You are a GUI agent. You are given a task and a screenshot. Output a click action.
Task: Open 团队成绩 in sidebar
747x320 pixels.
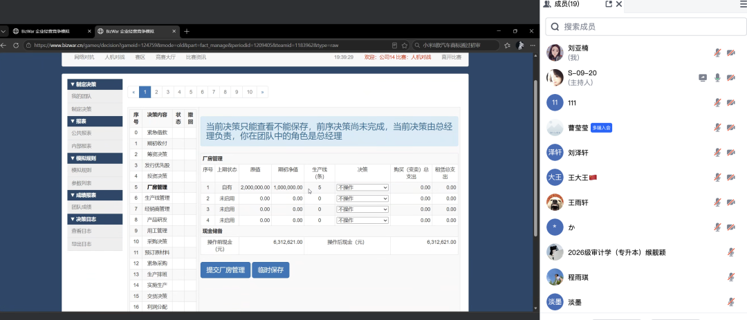82,207
